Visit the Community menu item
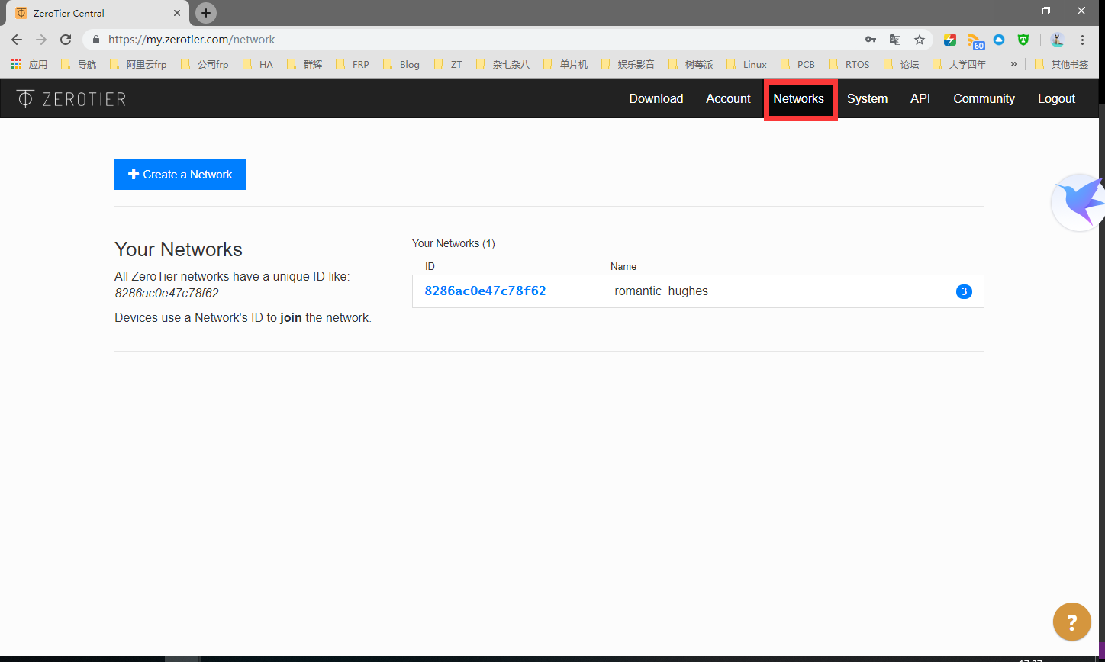1105x662 pixels. pyautogui.click(x=984, y=98)
